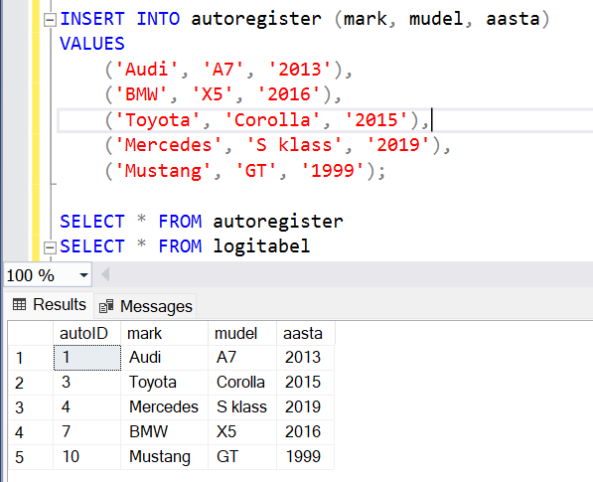Click the S klass cell
This screenshot has width=593, height=482.
coord(242,407)
